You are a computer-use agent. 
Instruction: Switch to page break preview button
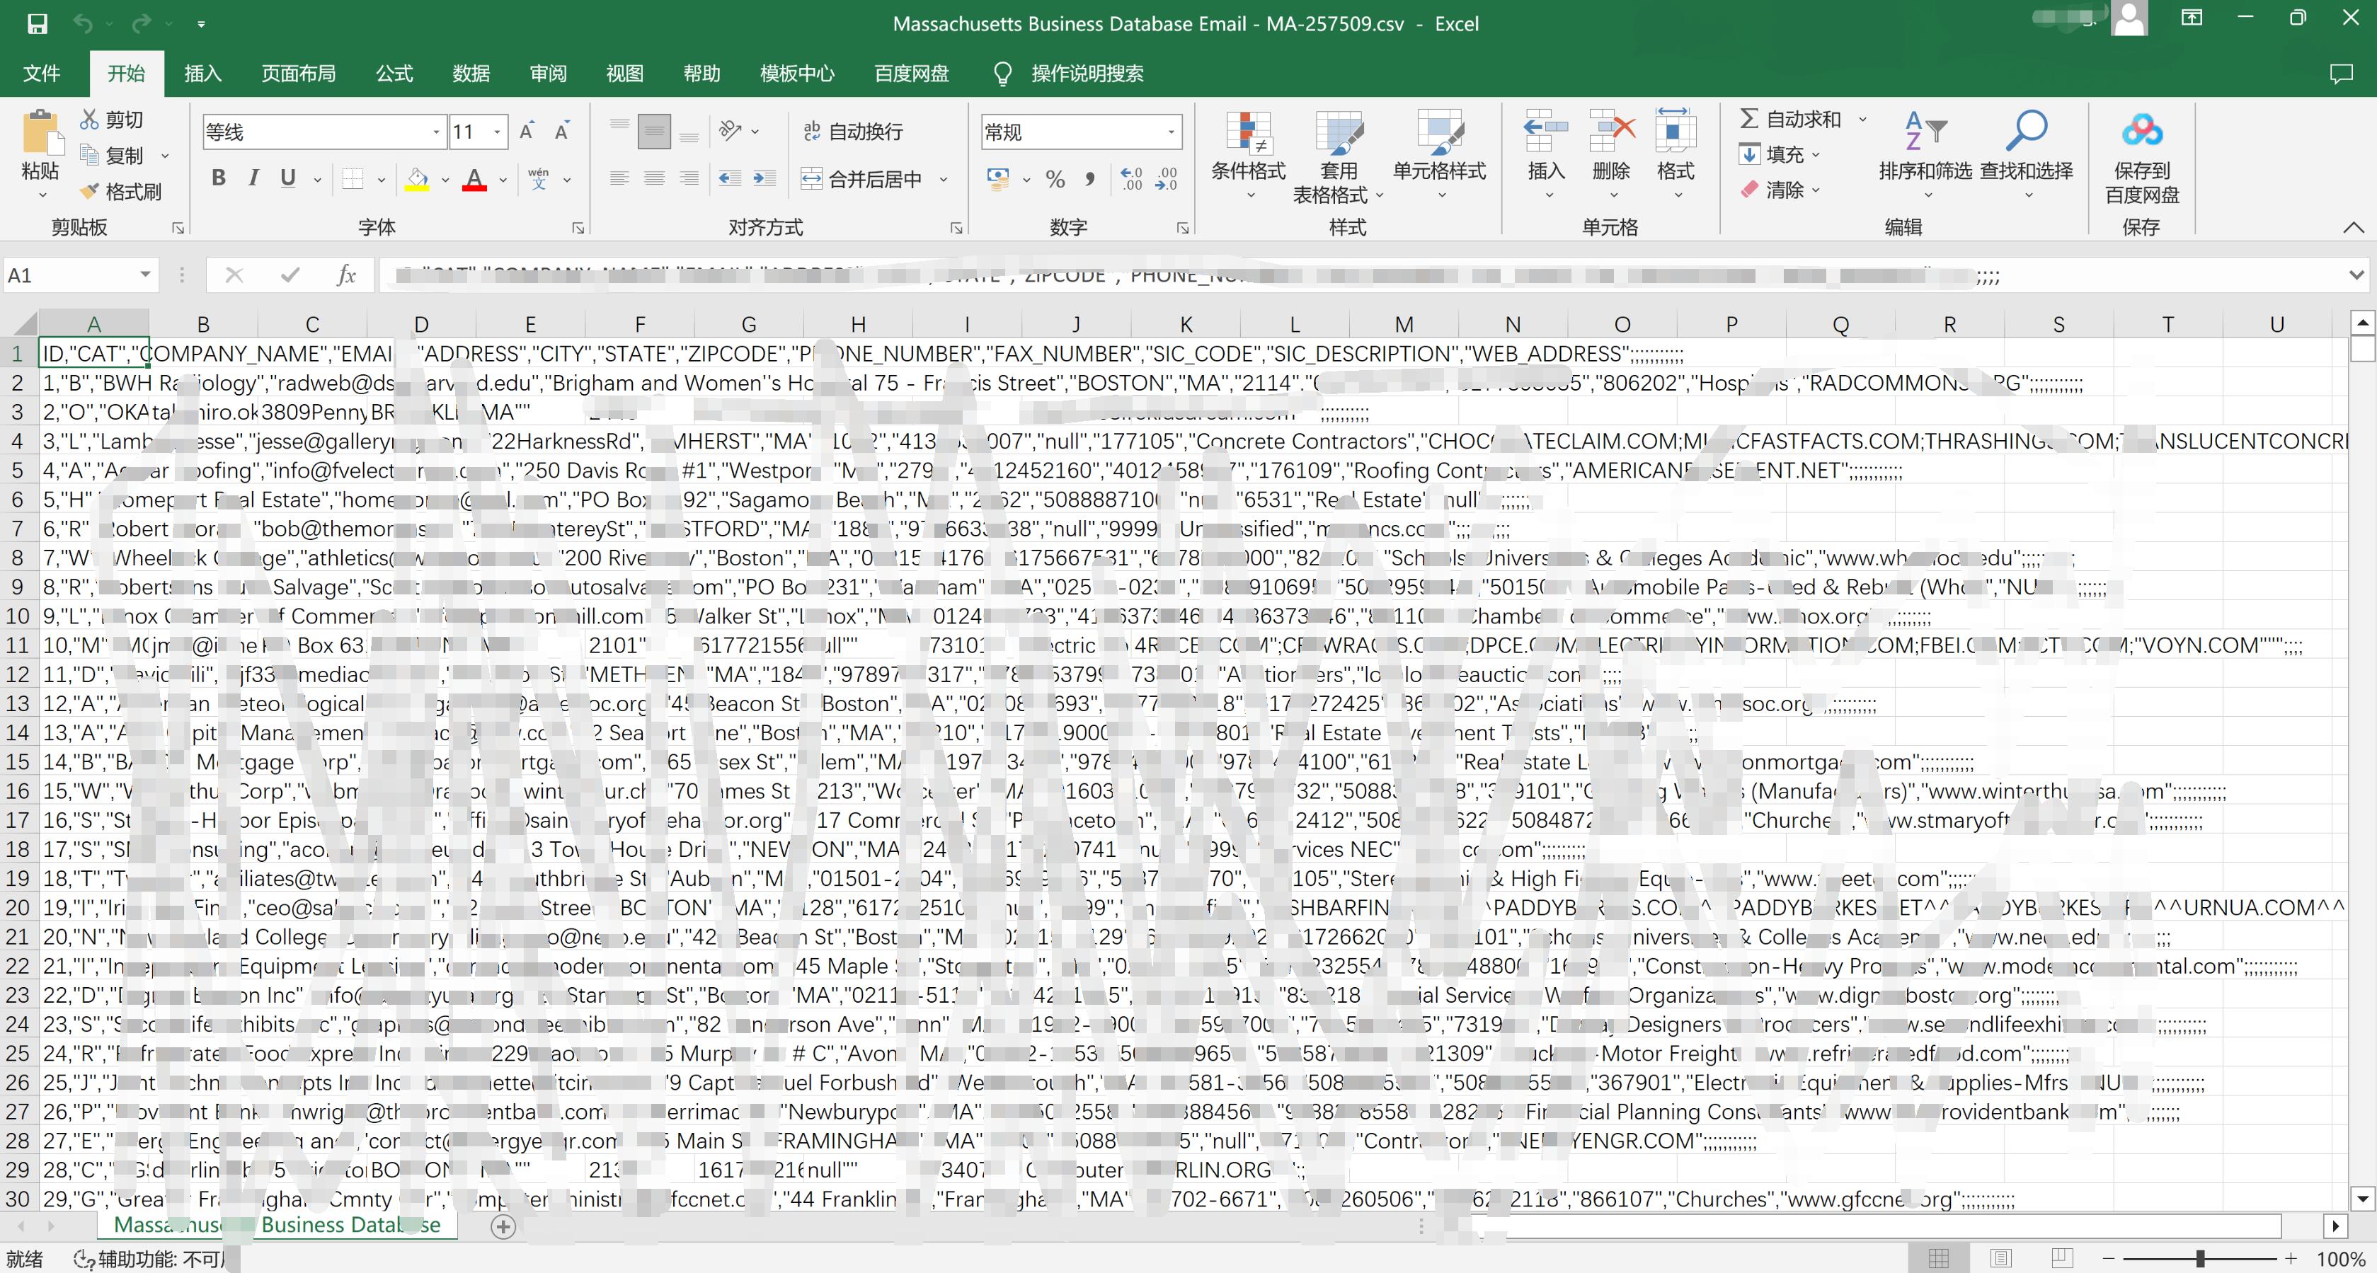2062,1258
